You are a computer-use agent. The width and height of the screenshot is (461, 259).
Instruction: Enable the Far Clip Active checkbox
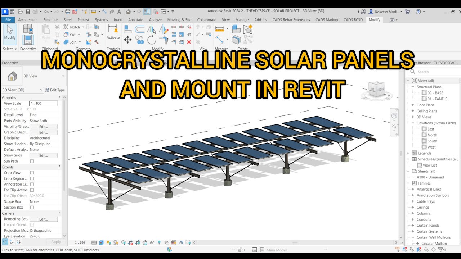(32, 190)
